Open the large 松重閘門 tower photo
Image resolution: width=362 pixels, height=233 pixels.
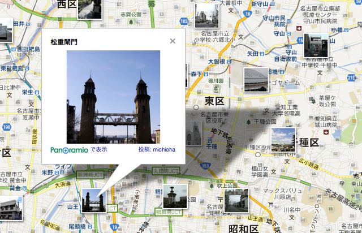pos(113,97)
